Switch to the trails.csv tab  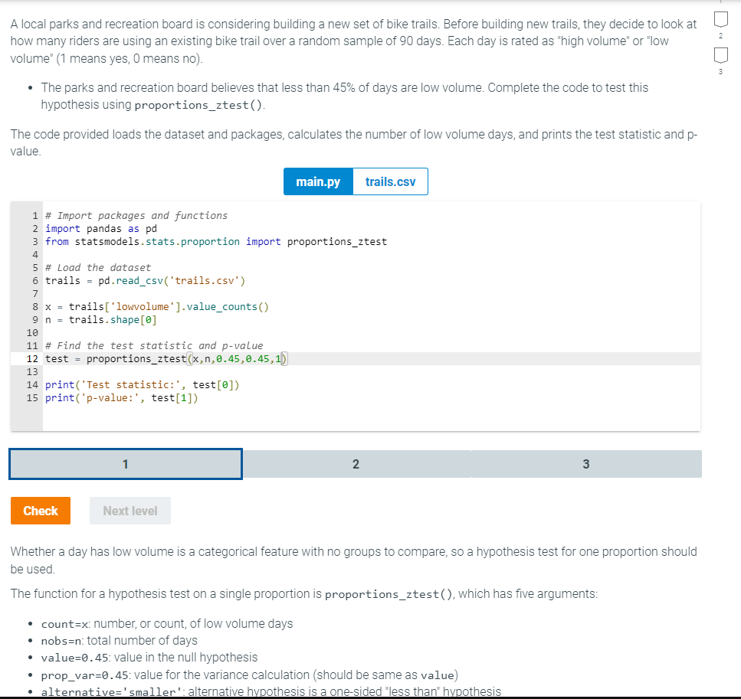pos(390,181)
